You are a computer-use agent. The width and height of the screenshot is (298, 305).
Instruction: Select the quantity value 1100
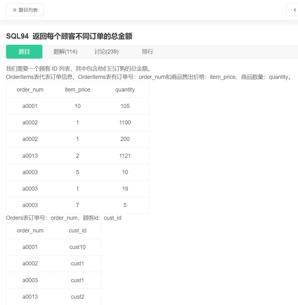(125, 123)
